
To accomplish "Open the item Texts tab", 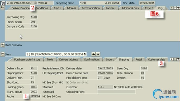I will 50,60.
